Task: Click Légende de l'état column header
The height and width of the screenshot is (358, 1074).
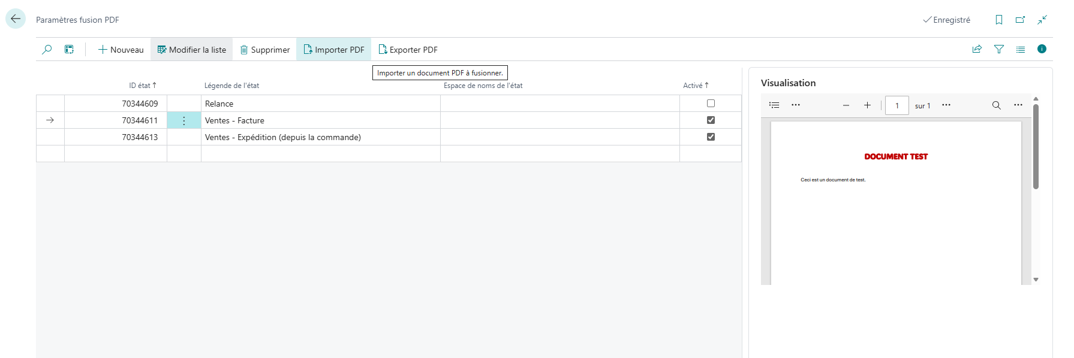Action: [x=232, y=86]
